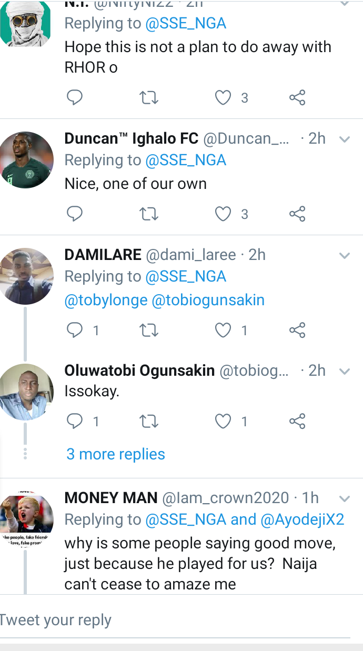Screen dimensions: 363x651
Task: Like the "Nice, one of our own" tweet
Action: 224,214
